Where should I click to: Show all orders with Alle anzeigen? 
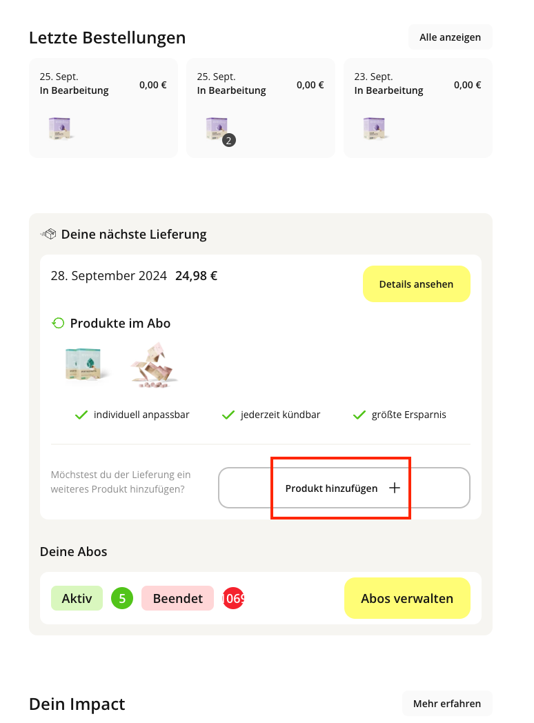[450, 37]
